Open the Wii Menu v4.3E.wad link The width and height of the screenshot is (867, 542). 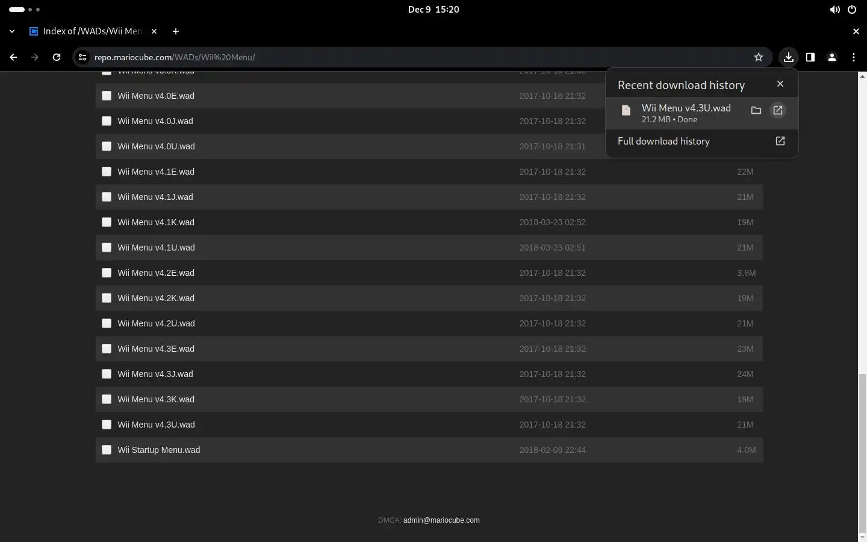[x=156, y=349]
